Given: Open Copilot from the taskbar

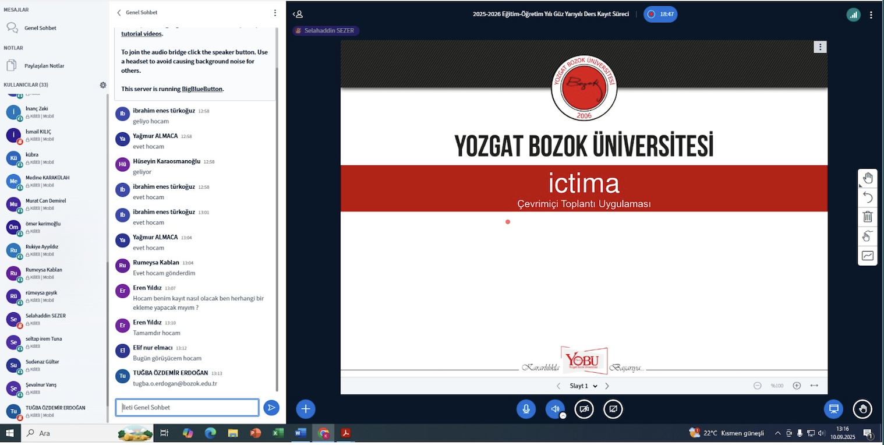Looking at the screenshot, I should coord(188,433).
